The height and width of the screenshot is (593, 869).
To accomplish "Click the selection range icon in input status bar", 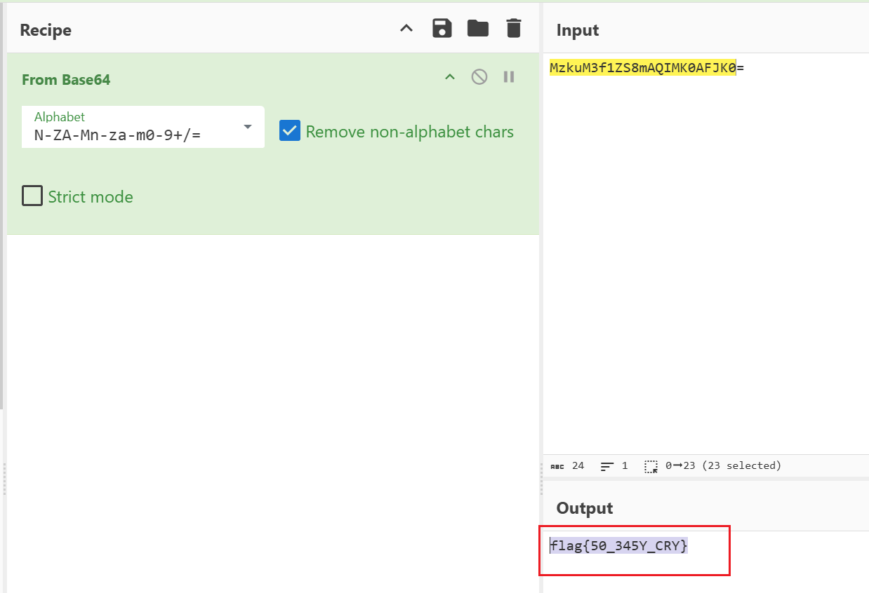I will [x=651, y=466].
